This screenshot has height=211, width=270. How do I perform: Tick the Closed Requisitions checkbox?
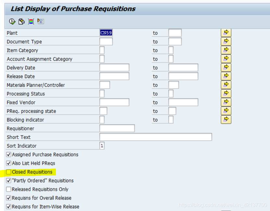pos(8,172)
